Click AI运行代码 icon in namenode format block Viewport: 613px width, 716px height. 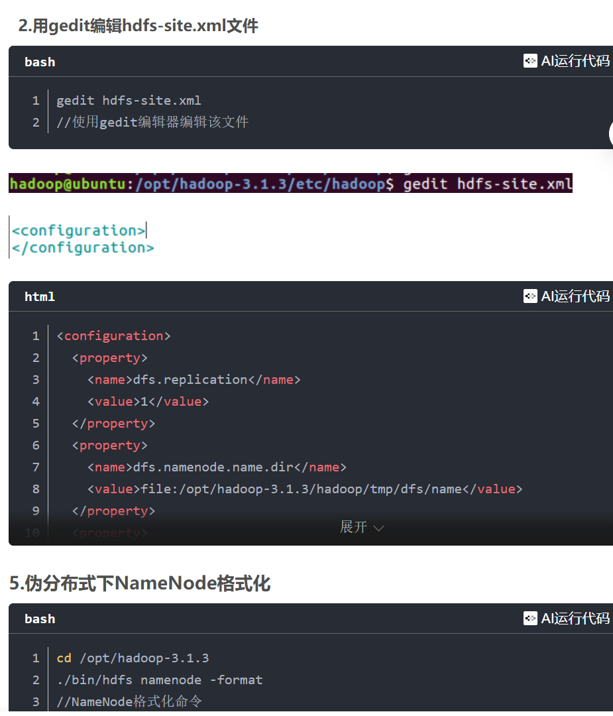pos(530,619)
